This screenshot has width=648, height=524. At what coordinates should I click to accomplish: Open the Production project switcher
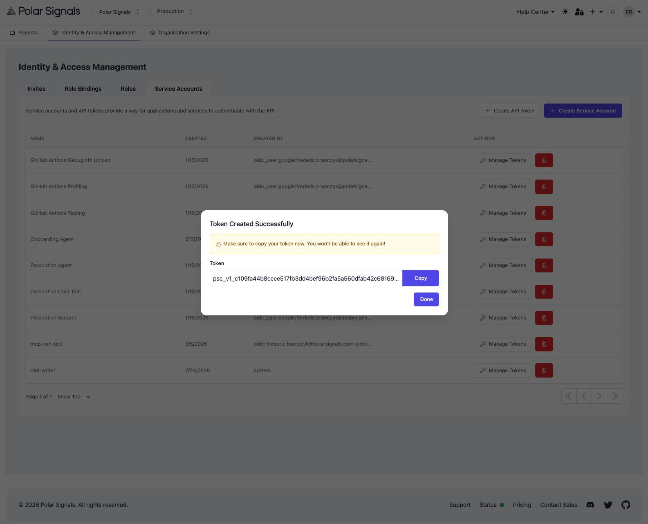[175, 11]
